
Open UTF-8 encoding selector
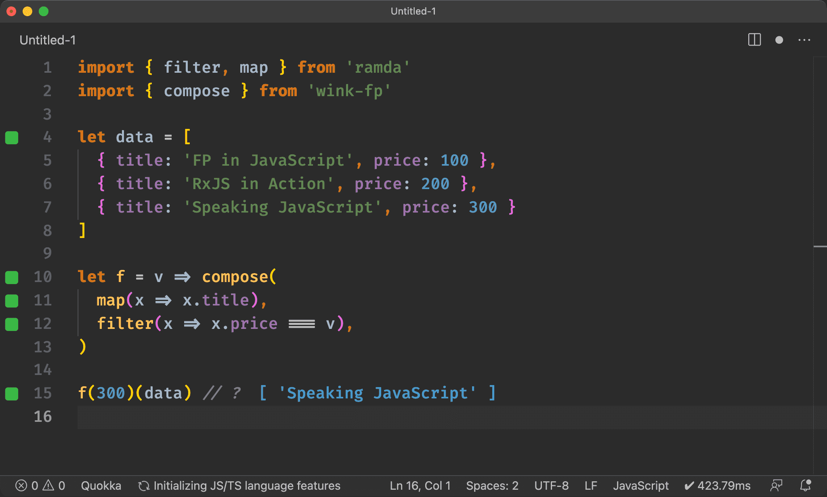[551, 486]
